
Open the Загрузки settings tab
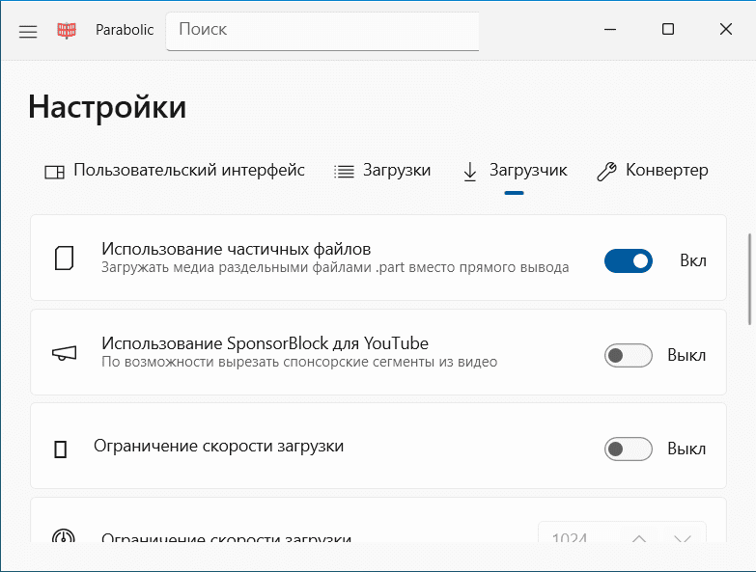[x=383, y=171]
